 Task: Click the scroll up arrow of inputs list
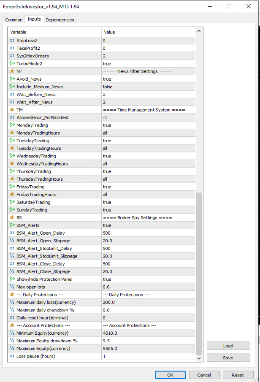199,31
